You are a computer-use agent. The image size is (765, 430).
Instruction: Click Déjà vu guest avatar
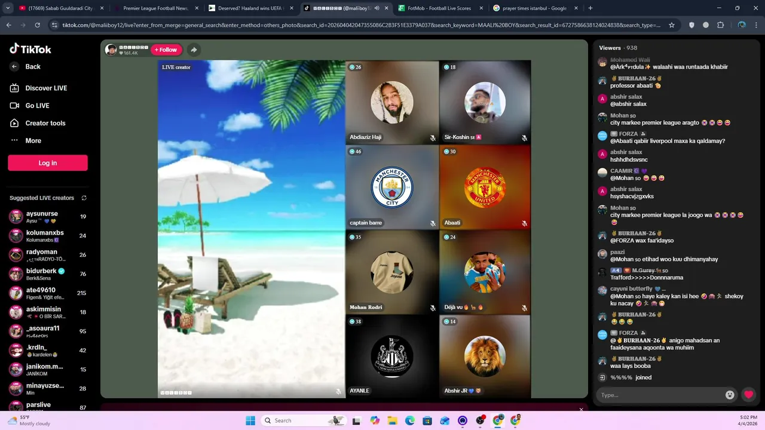485,272
